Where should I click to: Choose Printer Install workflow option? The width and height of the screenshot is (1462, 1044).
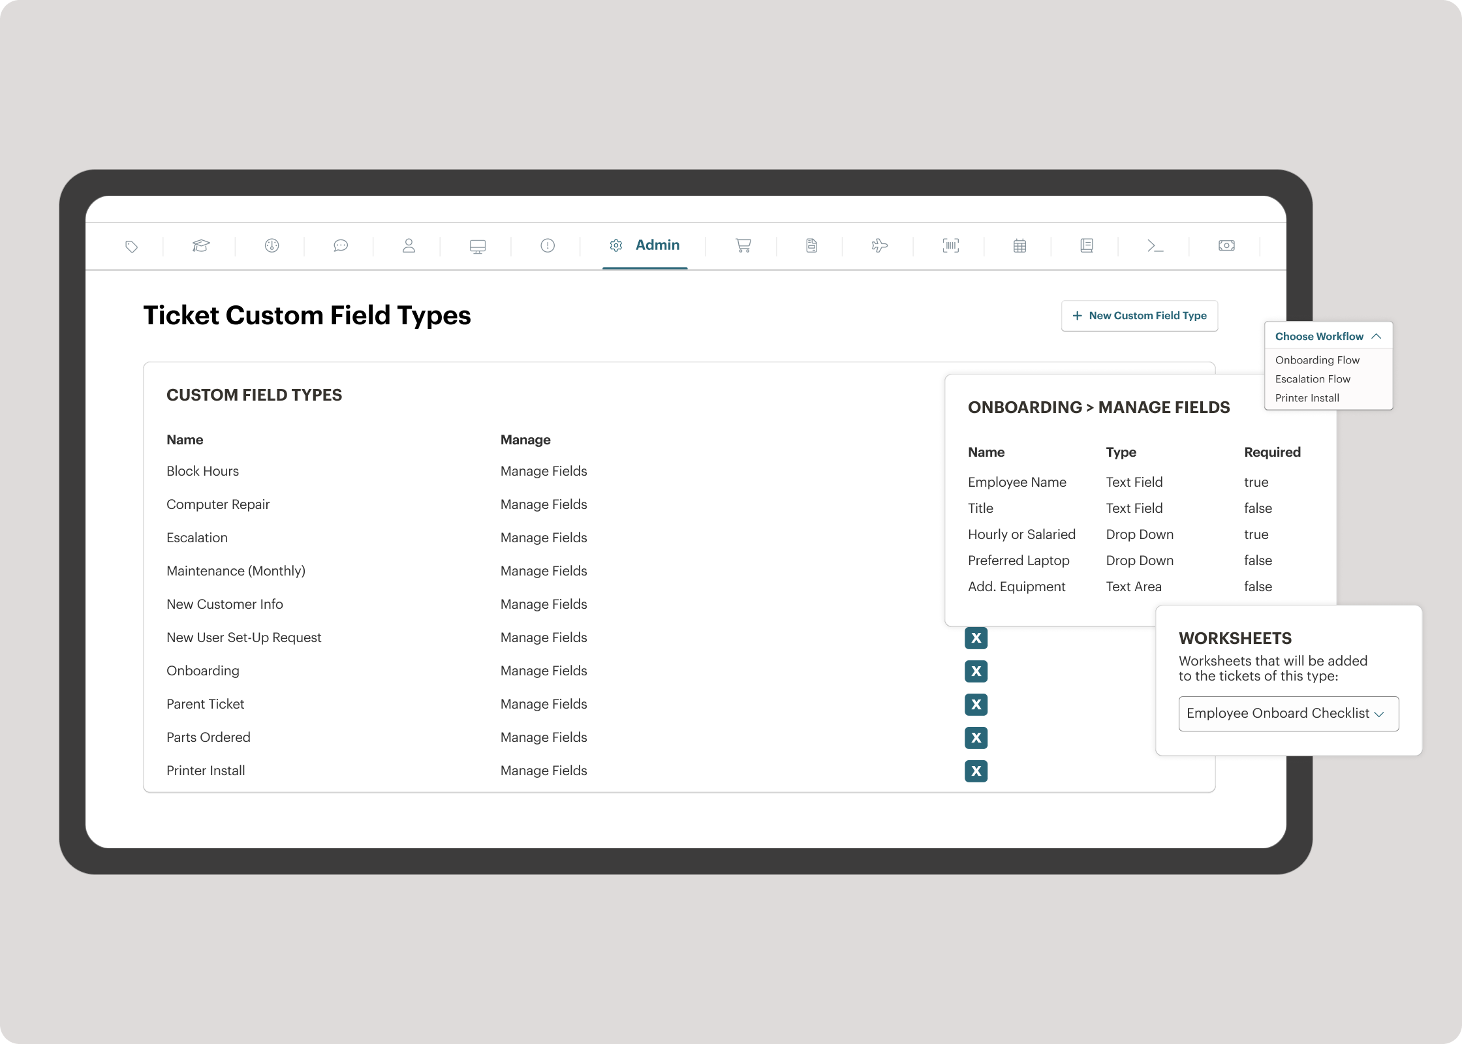[1307, 398]
